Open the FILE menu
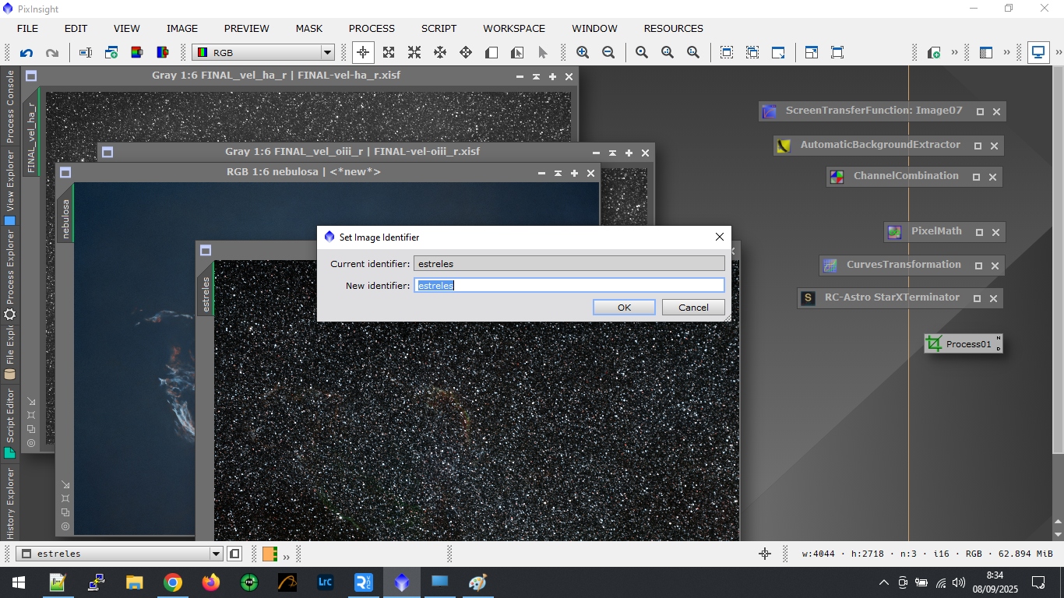This screenshot has height=598, width=1064. pyautogui.click(x=27, y=28)
